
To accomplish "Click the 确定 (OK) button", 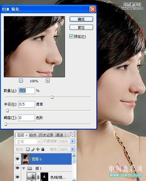I will coord(81,19).
